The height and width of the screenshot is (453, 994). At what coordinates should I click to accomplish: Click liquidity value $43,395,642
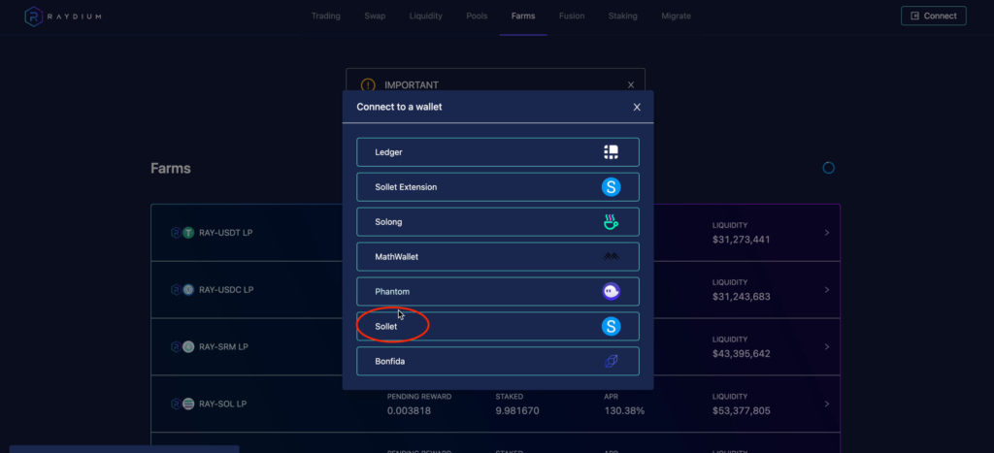pyautogui.click(x=741, y=353)
